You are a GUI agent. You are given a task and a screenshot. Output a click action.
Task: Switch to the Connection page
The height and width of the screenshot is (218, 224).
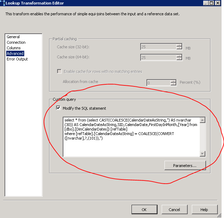pos(16,42)
